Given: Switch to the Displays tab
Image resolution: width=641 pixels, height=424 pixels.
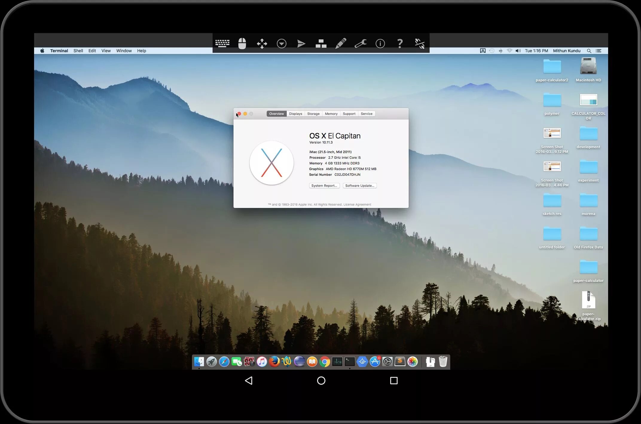Looking at the screenshot, I should tap(295, 114).
